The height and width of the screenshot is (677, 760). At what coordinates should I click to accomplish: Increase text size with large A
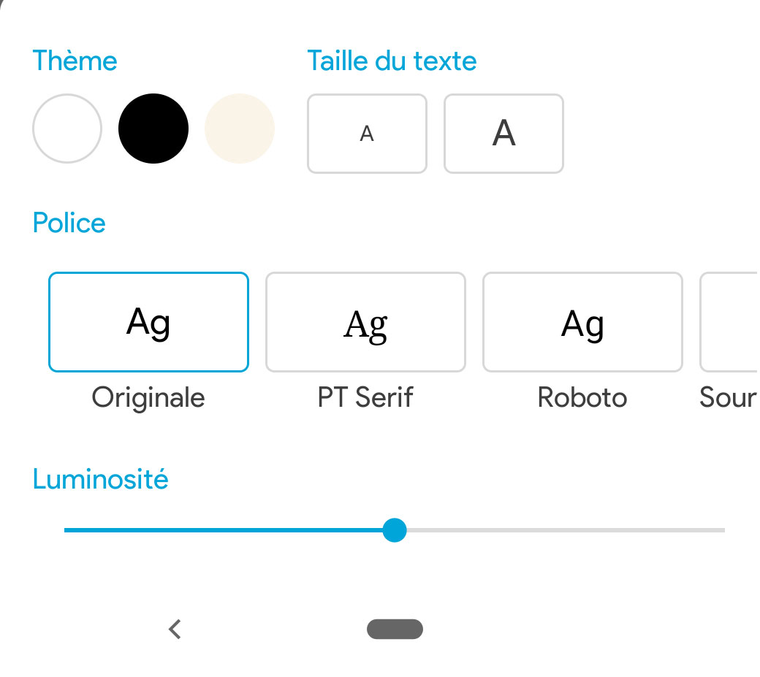[503, 134]
